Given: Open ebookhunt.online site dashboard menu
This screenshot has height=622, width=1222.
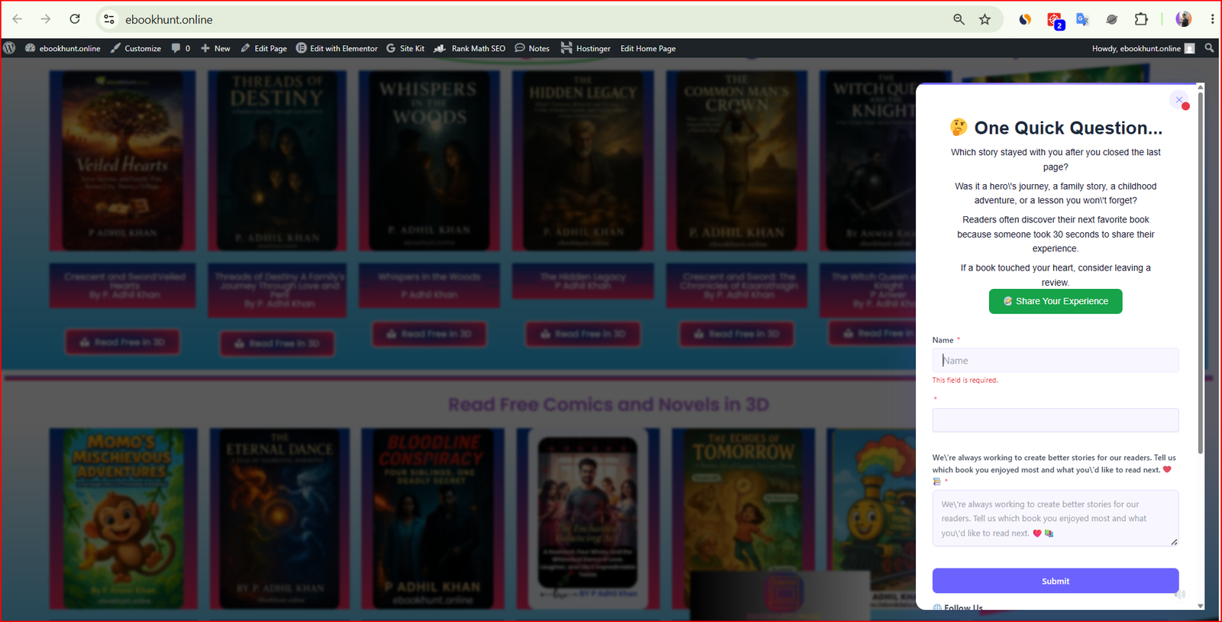Looking at the screenshot, I should click(63, 48).
